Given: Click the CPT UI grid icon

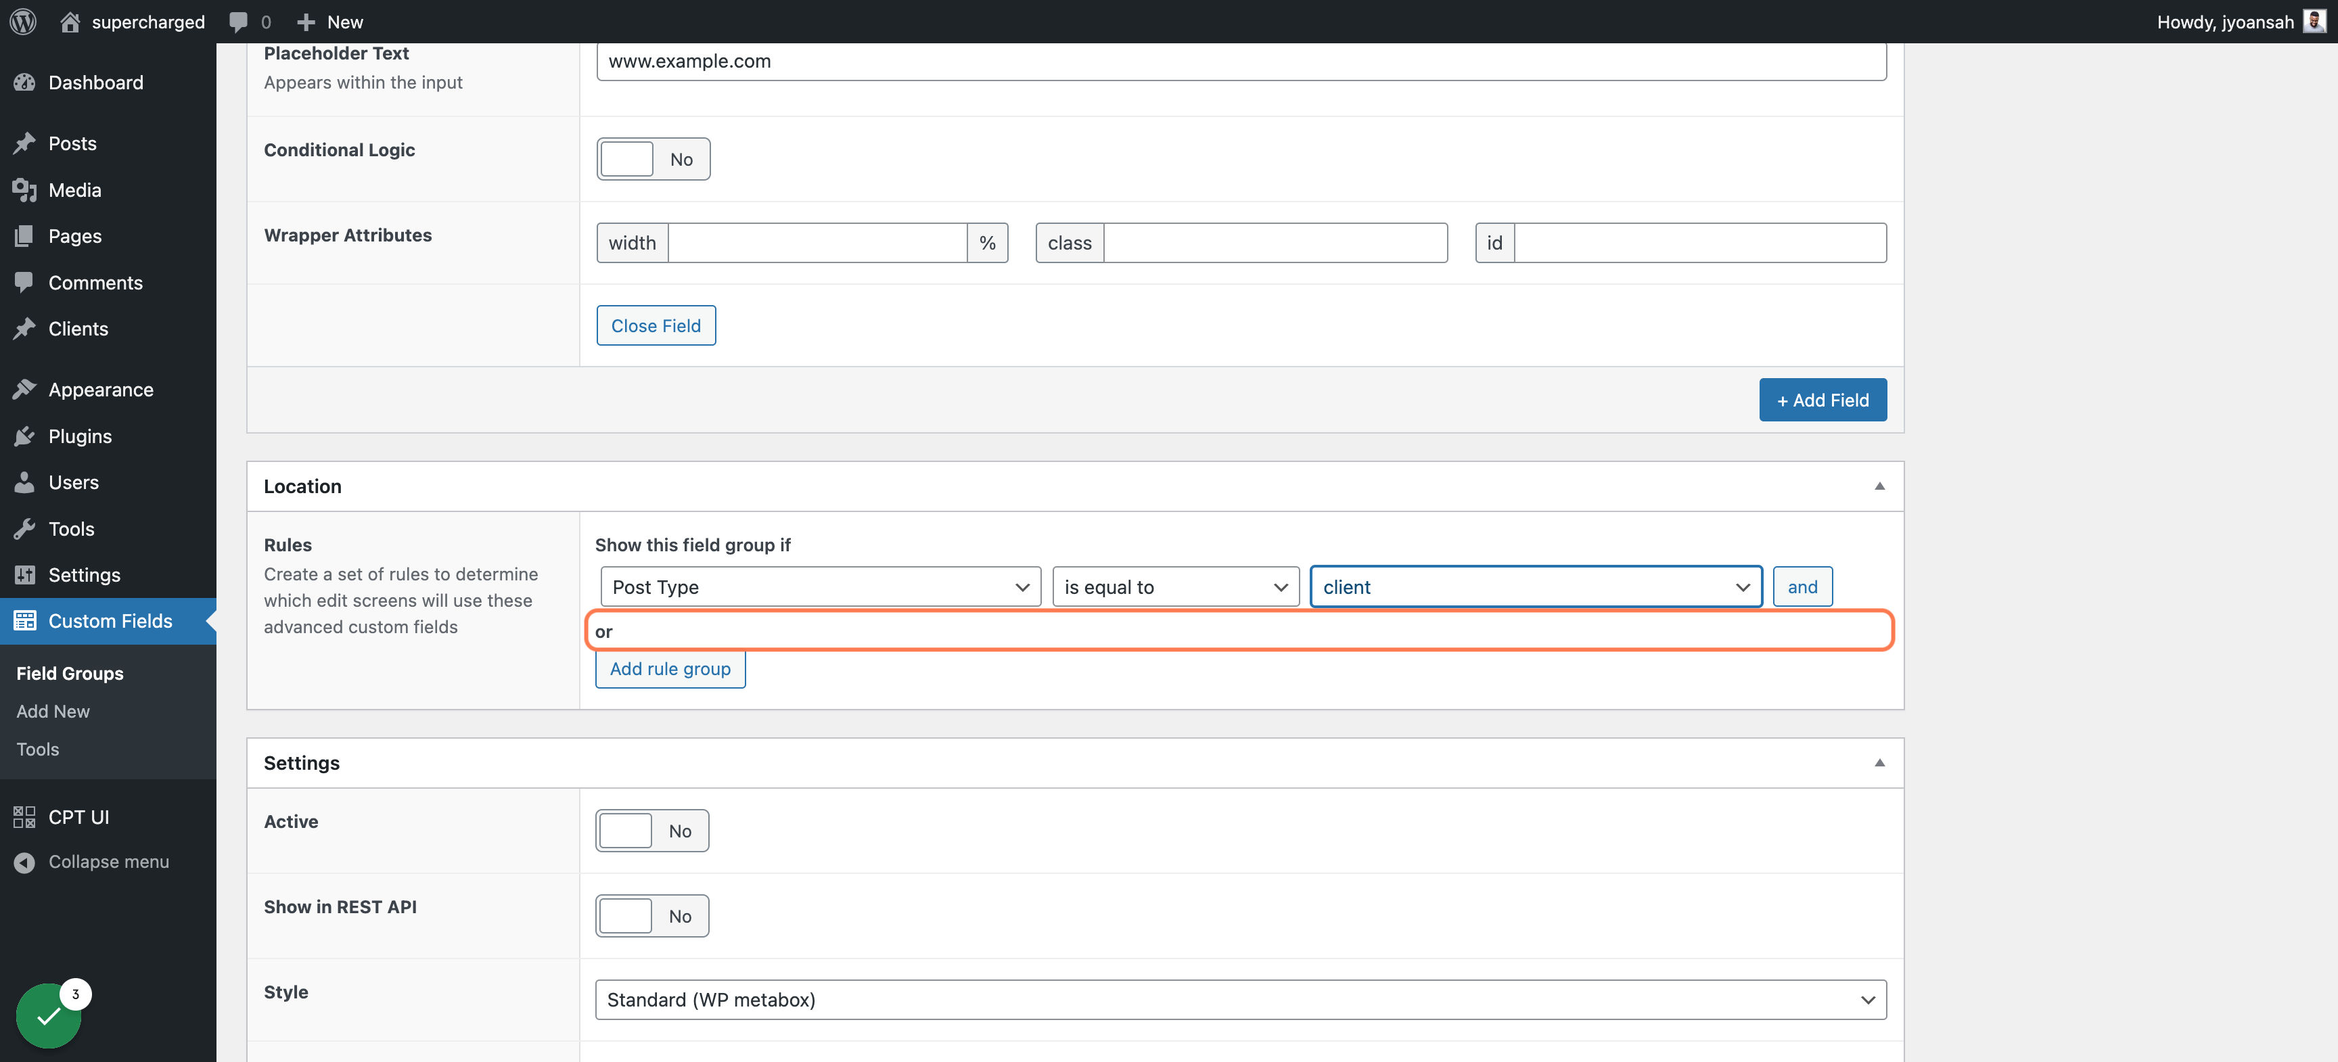Looking at the screenshot, I should point(24,817).
